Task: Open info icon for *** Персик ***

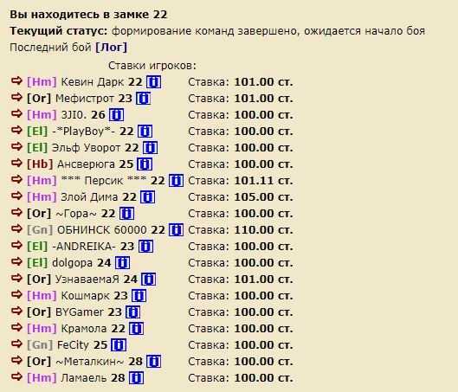Action: point(177,181)
